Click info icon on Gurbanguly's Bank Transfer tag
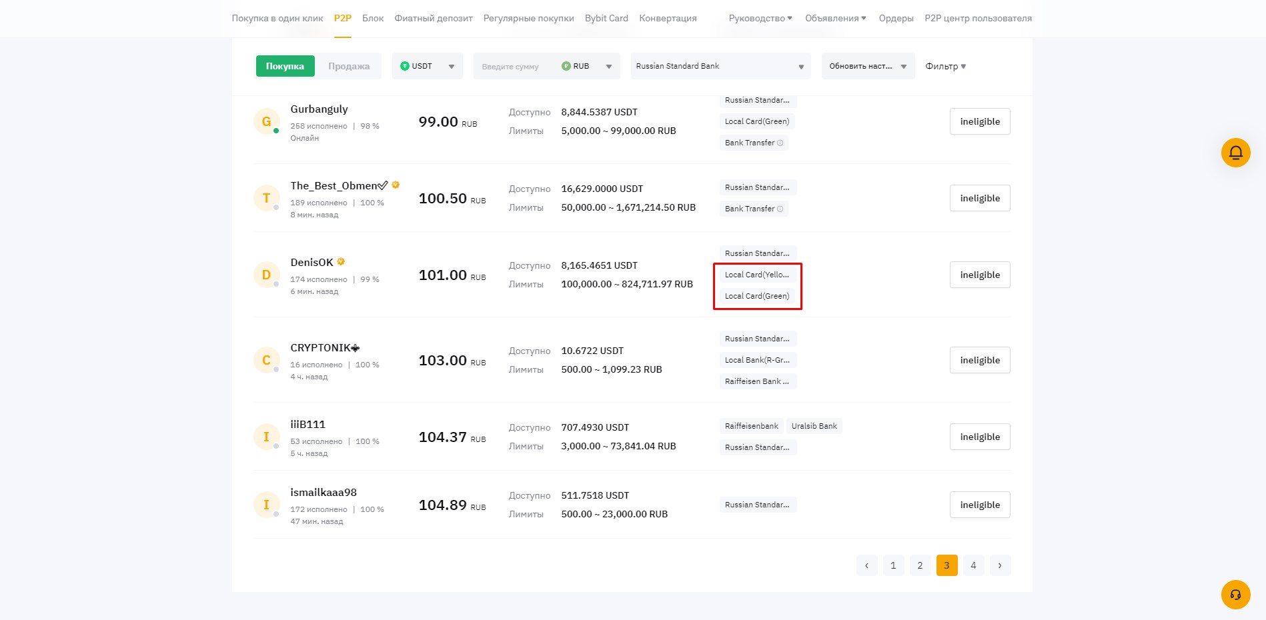 point(780,143)
